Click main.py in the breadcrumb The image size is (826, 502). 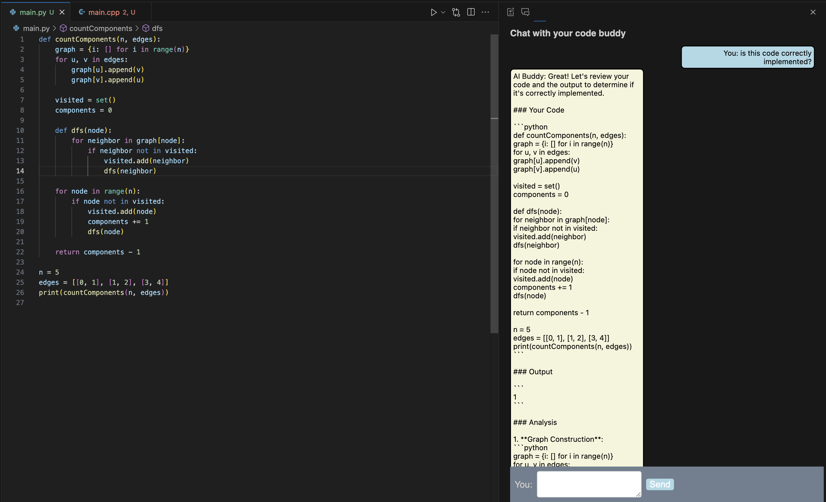point(36,28)
